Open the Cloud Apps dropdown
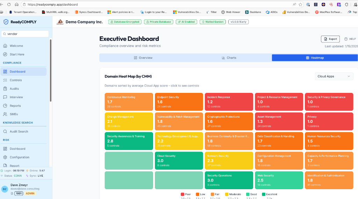The width and height of the screenshot is (358, 199). [x=334, y=76]
